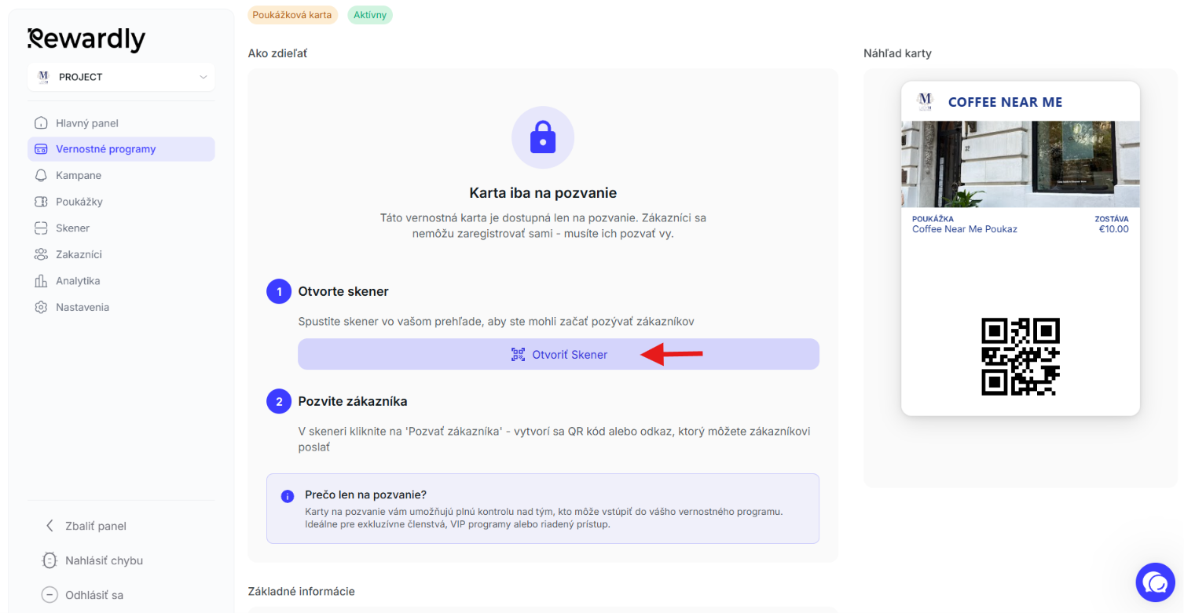
Task: Click the Analytika bar chart icon
Action: point(41,281)
